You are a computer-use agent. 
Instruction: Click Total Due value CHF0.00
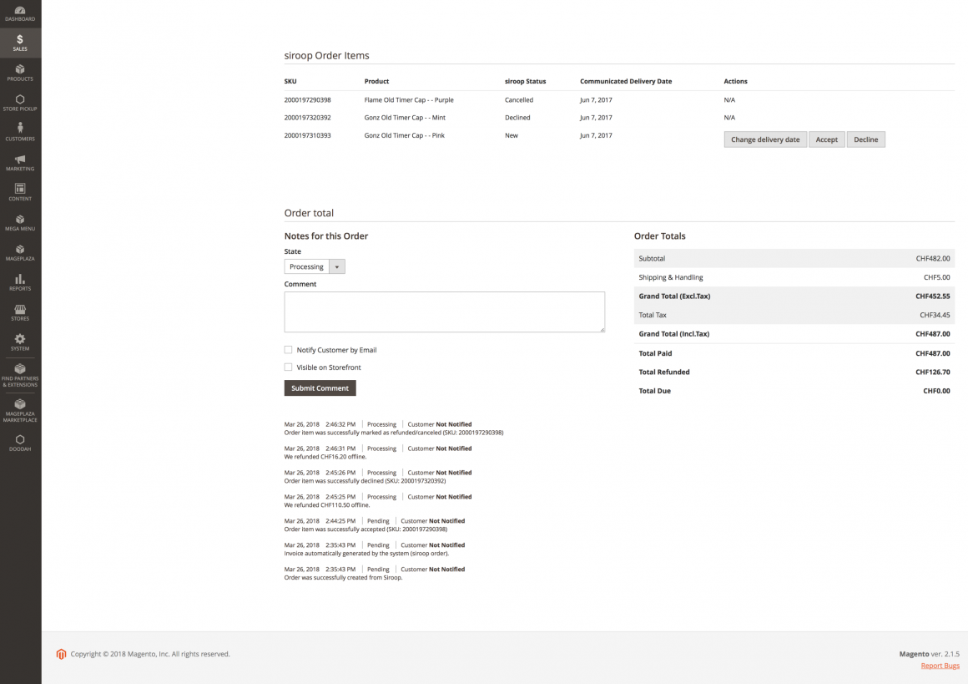(x=936, y=391)
